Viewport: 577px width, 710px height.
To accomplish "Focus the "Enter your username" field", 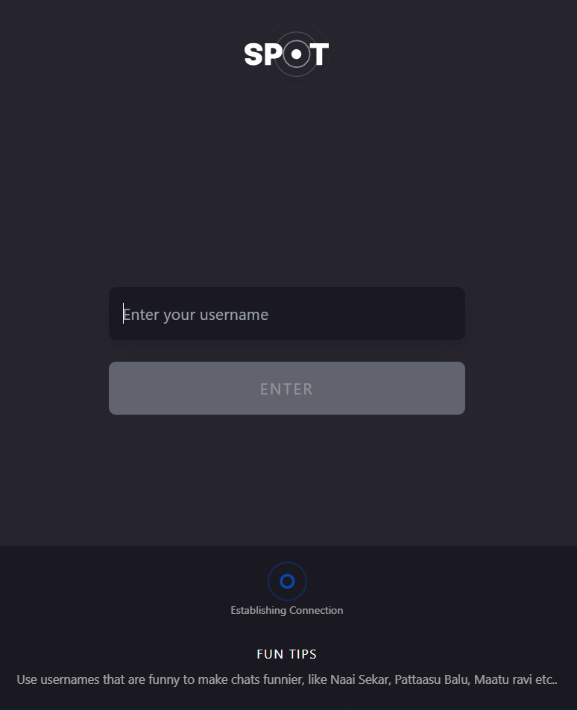I will click(x=287, y=313).
